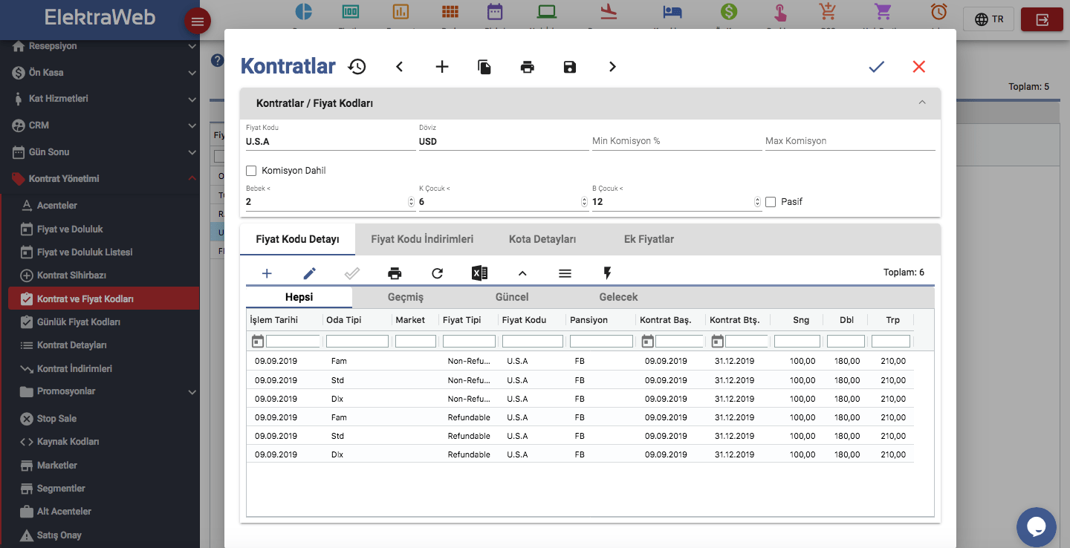Open the grid's hamburger menu icon
1070x548 pixels.
point(565,273)
